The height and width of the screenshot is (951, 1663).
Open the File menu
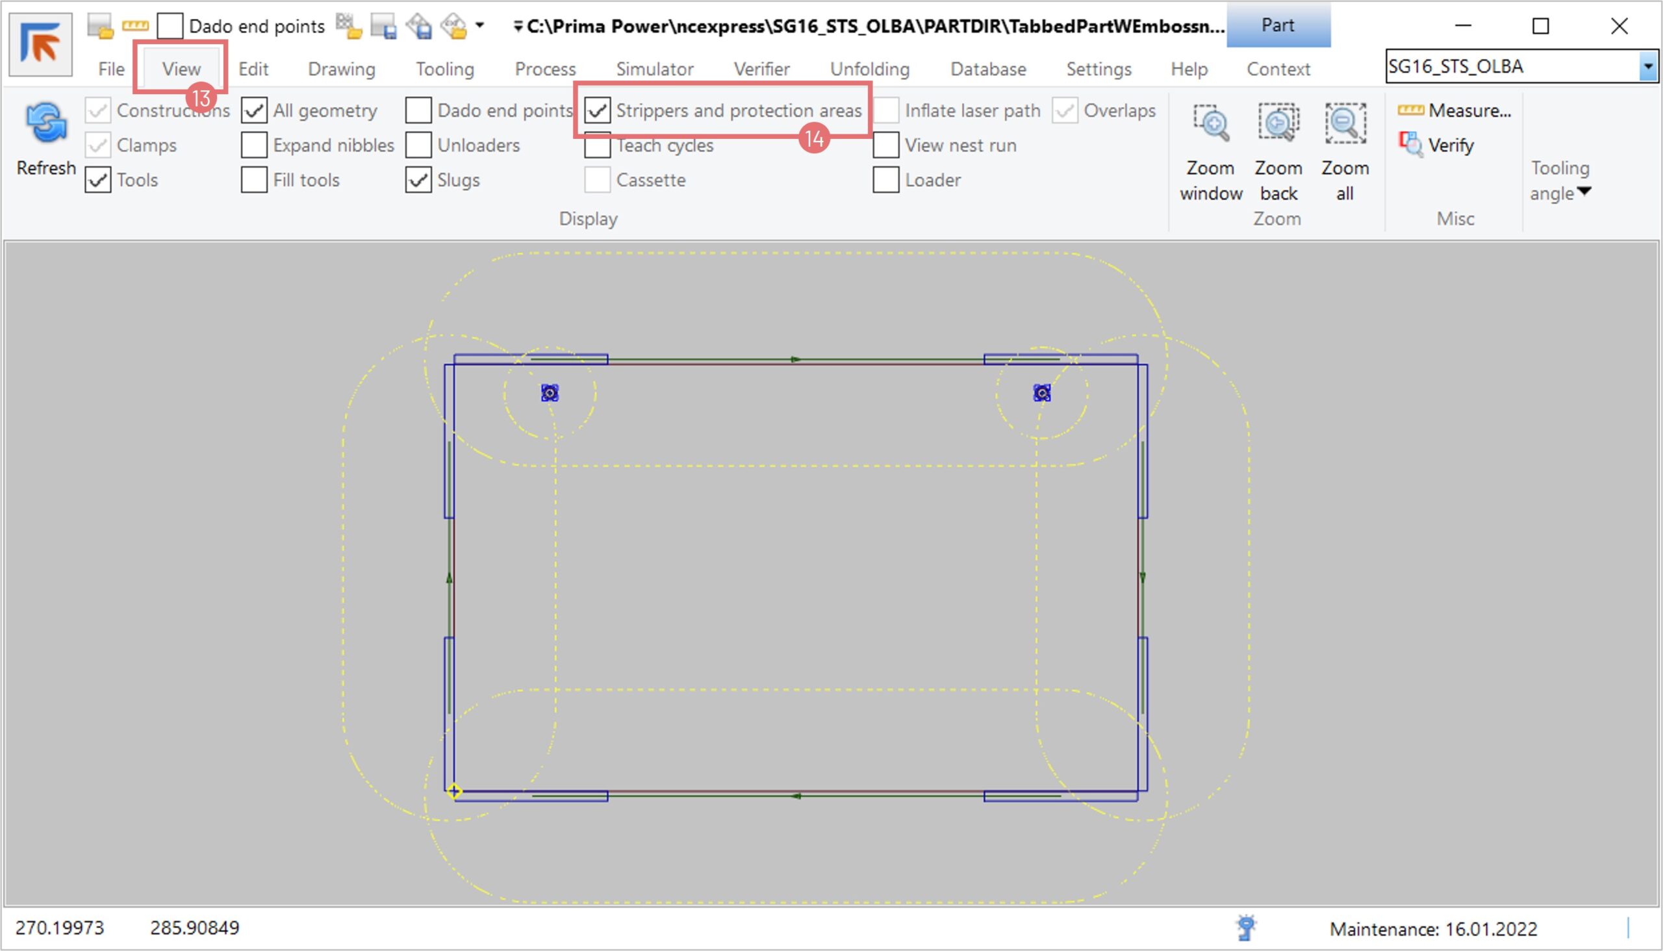tap(111, 69)
